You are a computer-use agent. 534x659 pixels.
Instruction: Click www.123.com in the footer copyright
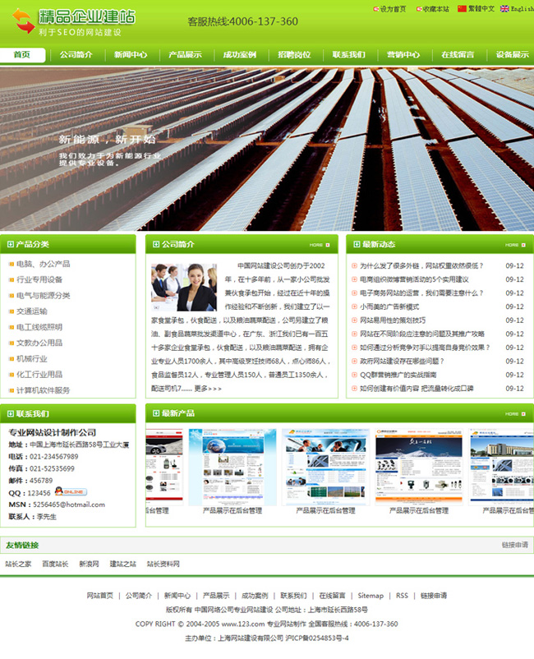(243, 624)
